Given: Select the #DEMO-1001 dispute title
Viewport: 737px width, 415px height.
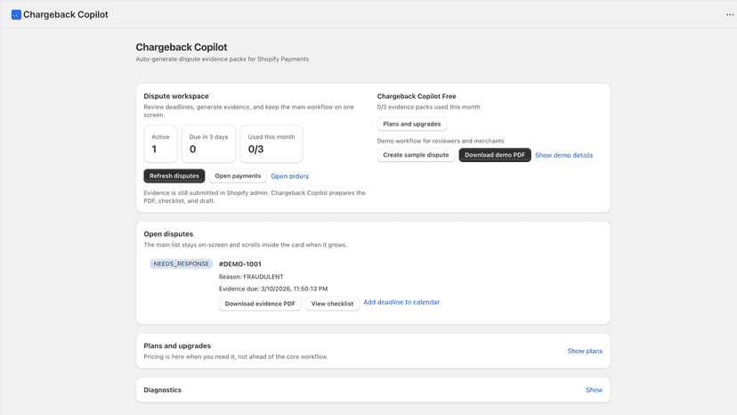Looking at the screenshot, I should point(240,264).
